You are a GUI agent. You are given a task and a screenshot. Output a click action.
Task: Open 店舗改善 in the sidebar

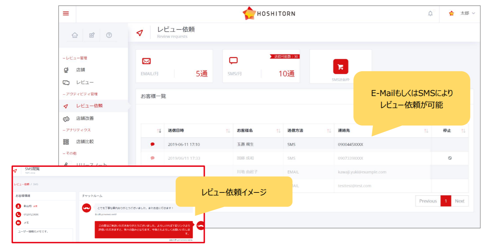[x=85, y=118]
